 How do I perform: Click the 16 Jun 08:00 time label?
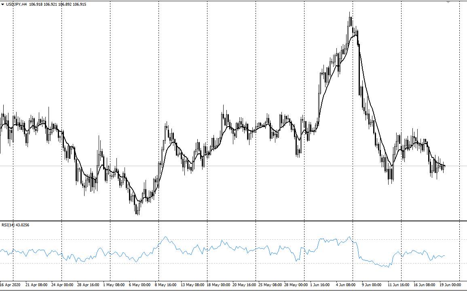(424, 285)
